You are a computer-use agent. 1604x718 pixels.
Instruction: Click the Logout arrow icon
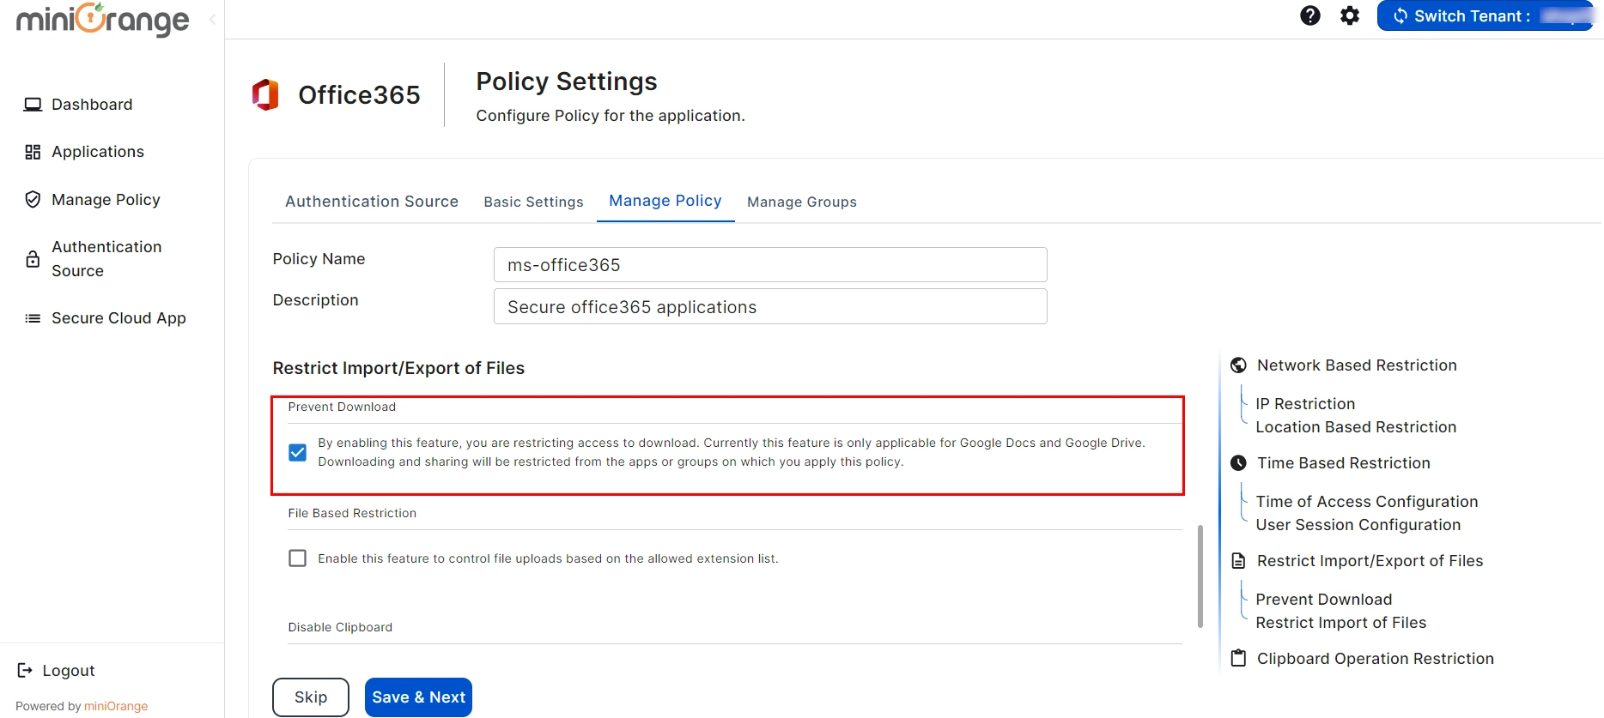point(25,671)
